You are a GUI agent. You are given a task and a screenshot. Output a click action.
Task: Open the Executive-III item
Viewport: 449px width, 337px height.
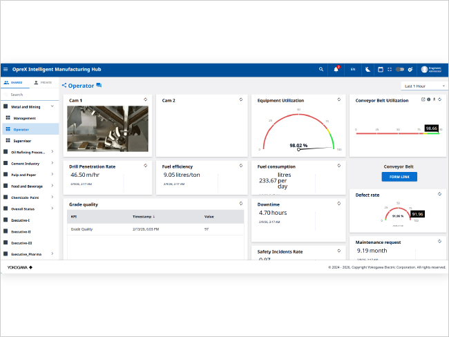[x=21, y=243]
